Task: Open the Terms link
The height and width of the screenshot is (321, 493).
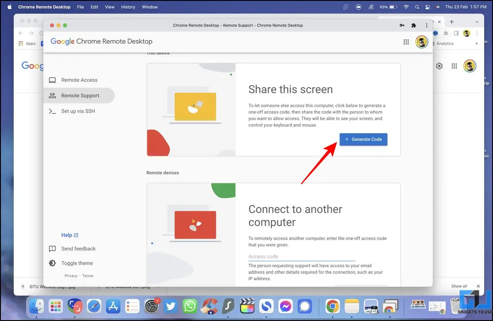Action: coord(88,276)
